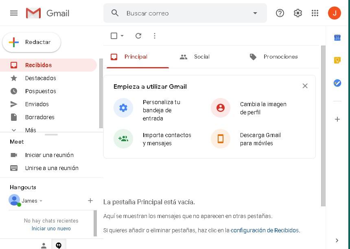Open the main menu hamburger icon
350x249 pixels.
coord(14,13)
